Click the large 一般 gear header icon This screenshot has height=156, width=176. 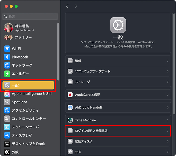click(x=118, y=25)
